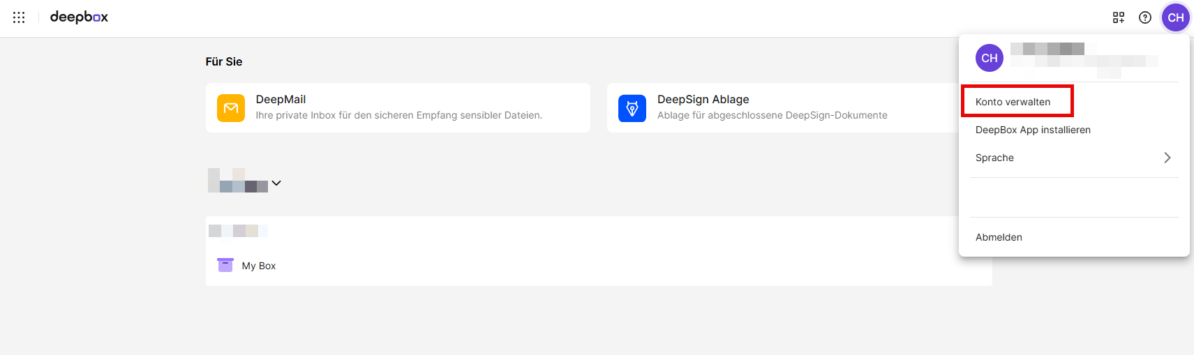The image size is (1194, 355).
Task: Open the DeepMail card title
Action: point(281,100)
